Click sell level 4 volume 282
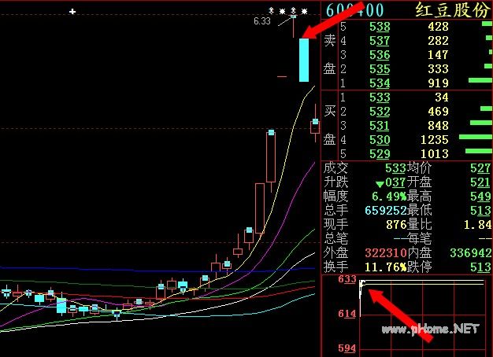Screen dimensions: 493x357 click(438, 41)
